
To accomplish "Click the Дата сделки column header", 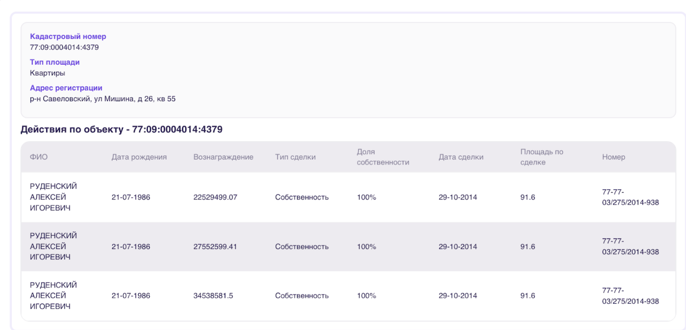I will pos(461,157).
